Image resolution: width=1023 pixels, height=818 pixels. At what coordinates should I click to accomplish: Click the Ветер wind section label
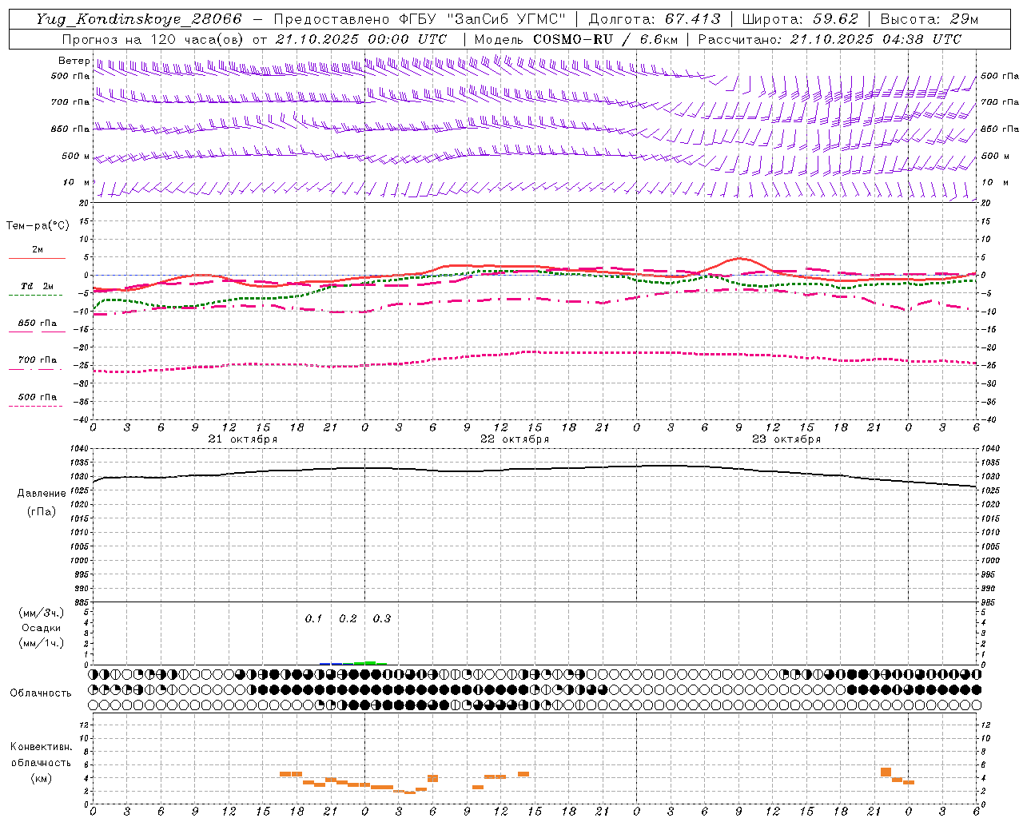coord(74,61)
